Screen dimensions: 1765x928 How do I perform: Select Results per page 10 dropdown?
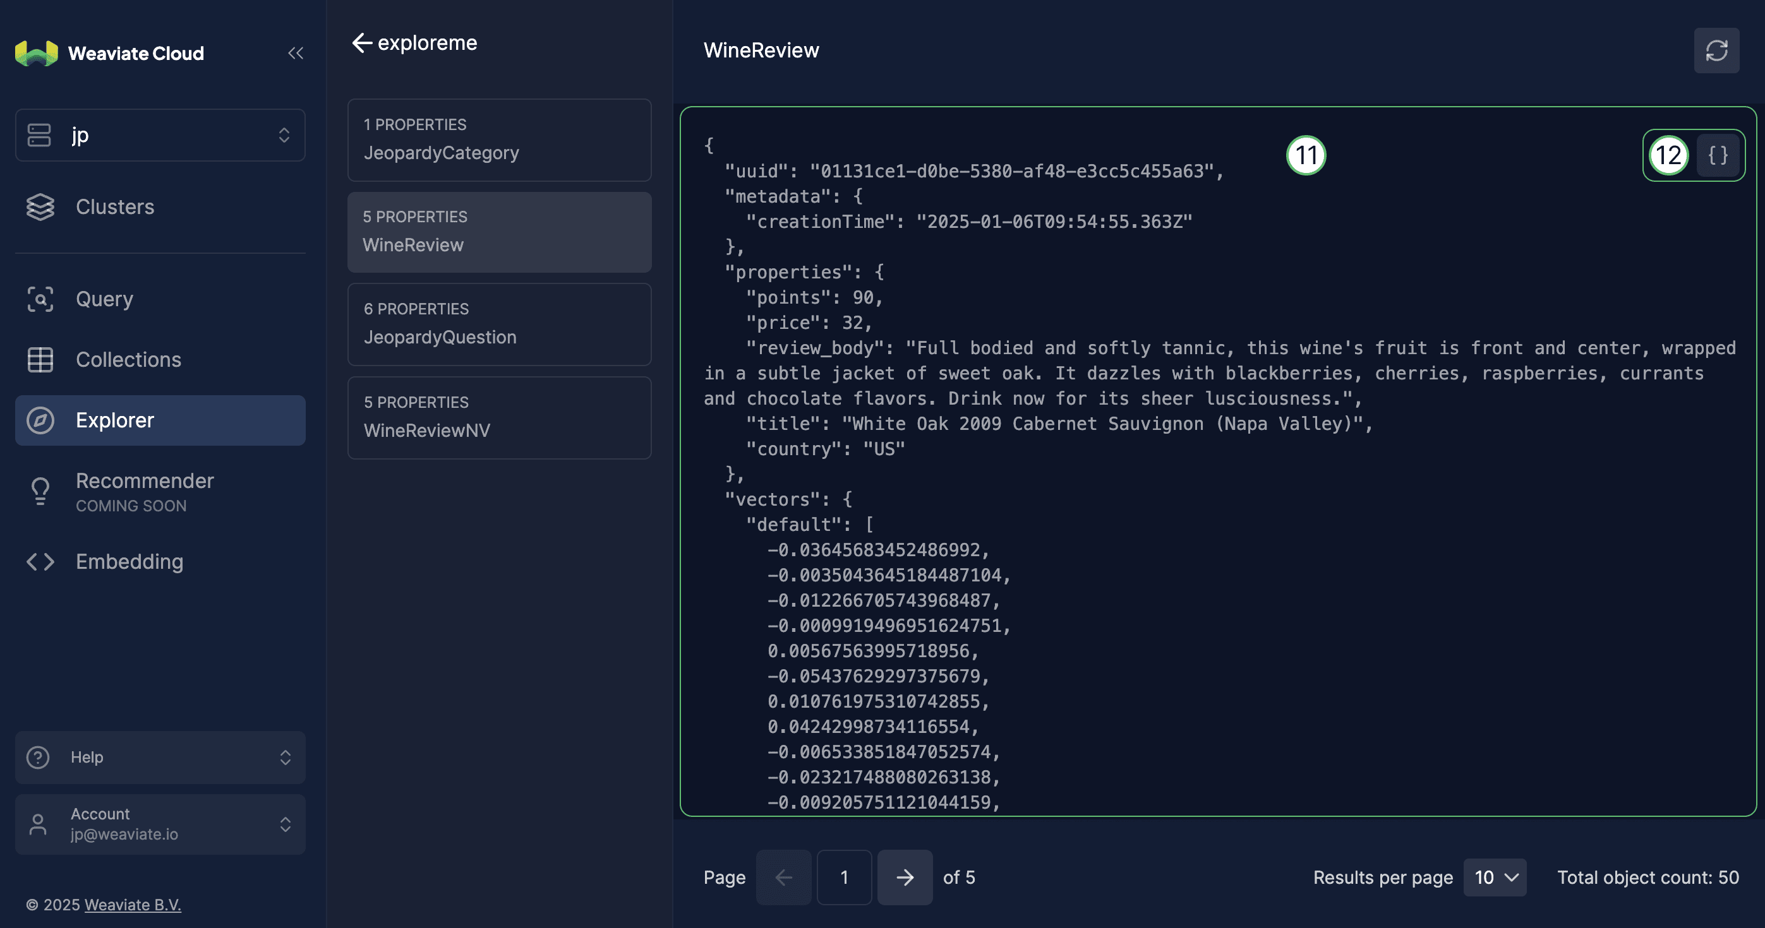click(x=1497, y=877)
